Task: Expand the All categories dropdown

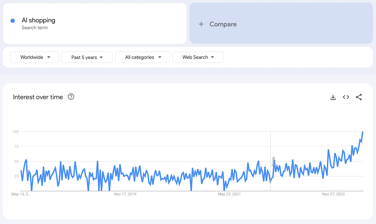Action: point(143,57)
